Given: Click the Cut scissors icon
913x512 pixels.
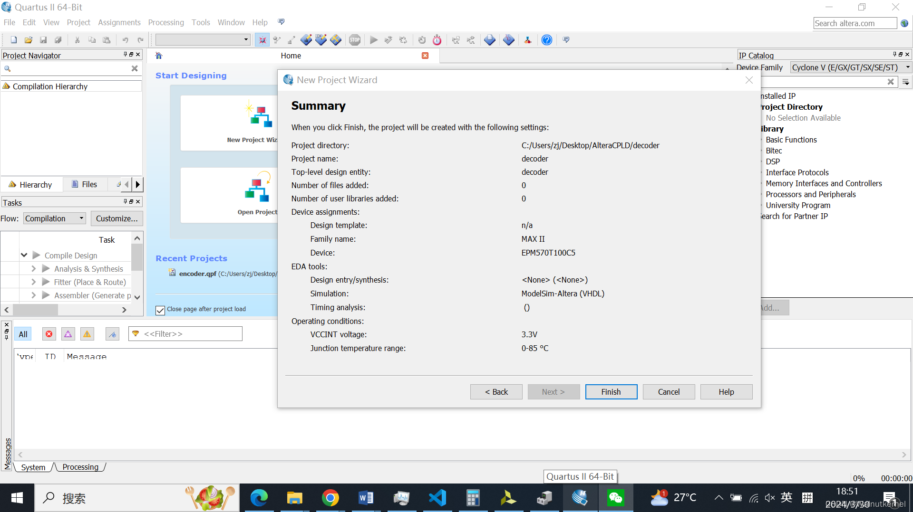Looking at the screenshot, I should click(x=77, y=40).
